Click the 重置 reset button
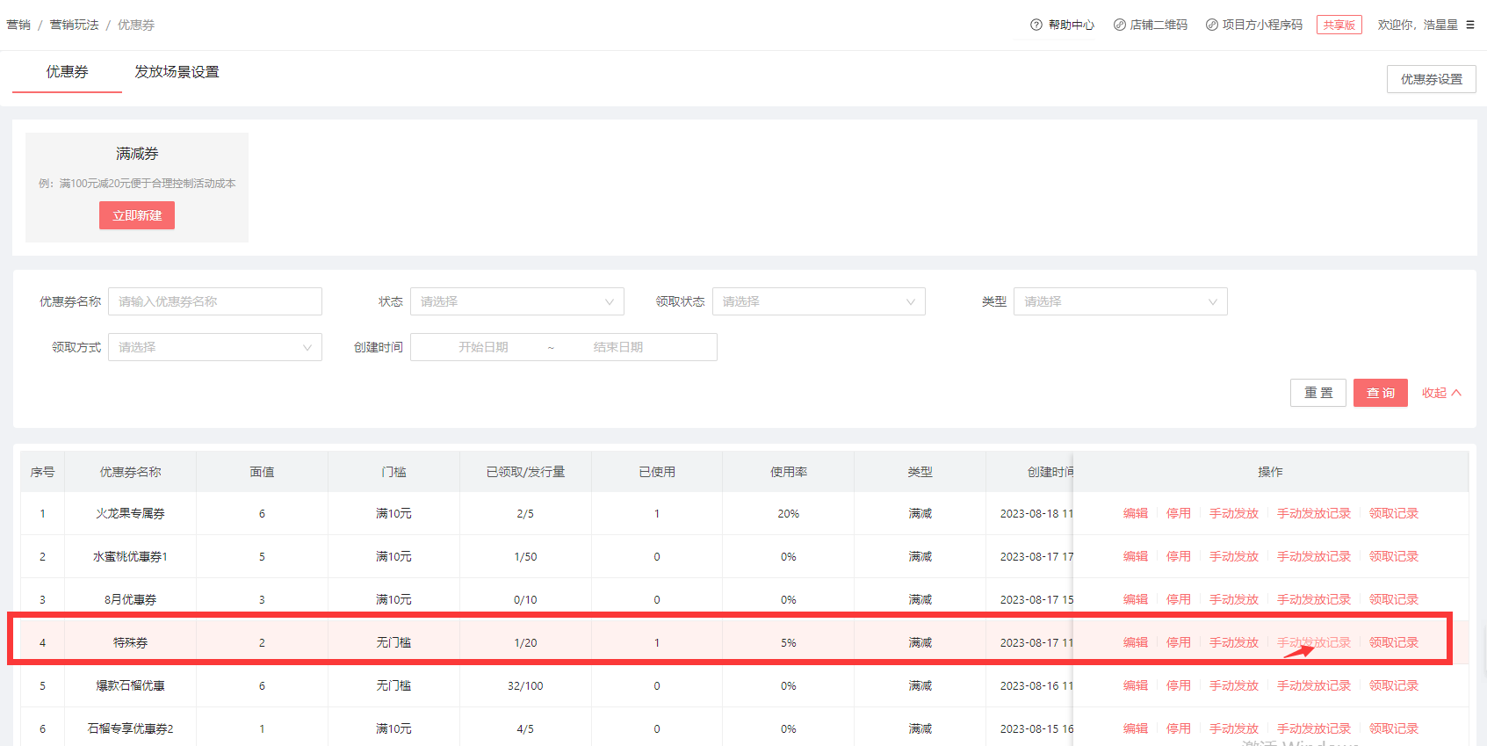 (1317, 393)
